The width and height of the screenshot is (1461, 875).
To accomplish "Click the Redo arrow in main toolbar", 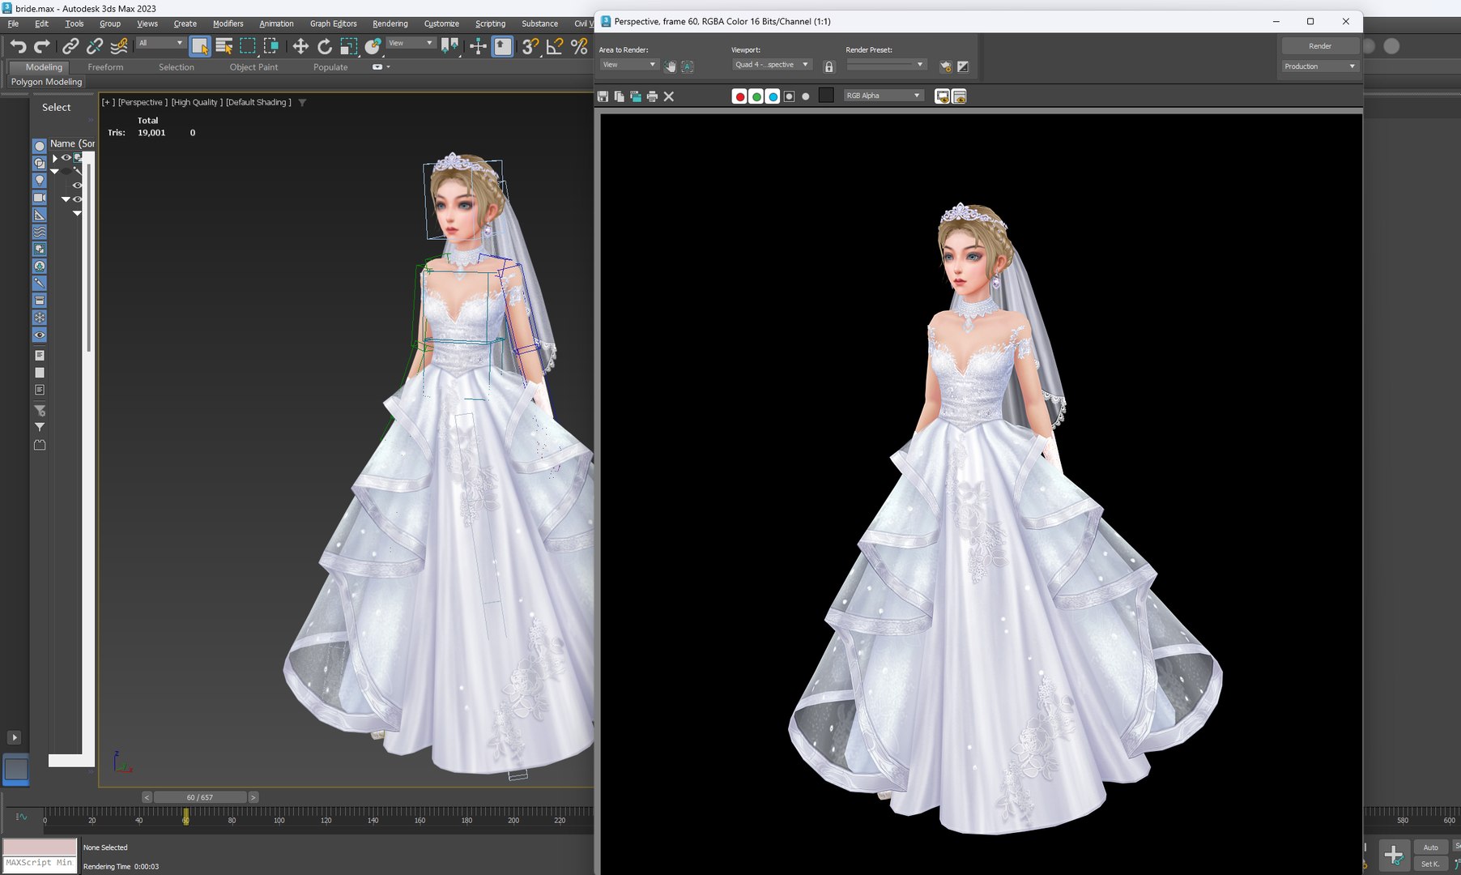I will 42,46.
